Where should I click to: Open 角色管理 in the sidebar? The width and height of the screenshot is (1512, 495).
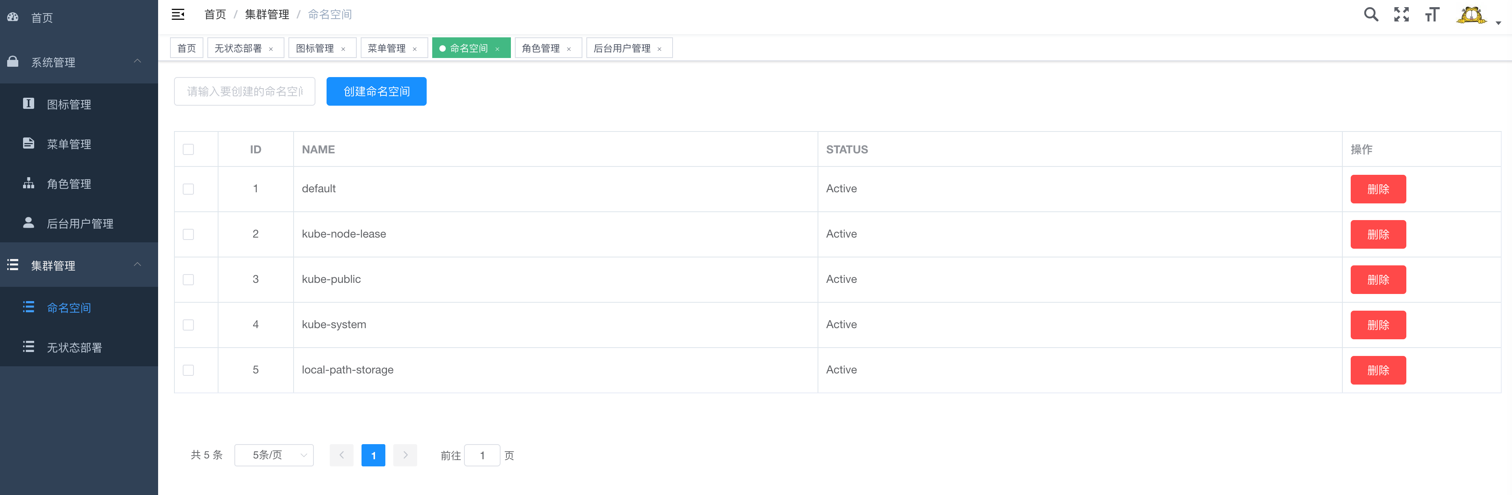[x=69, y=184]
